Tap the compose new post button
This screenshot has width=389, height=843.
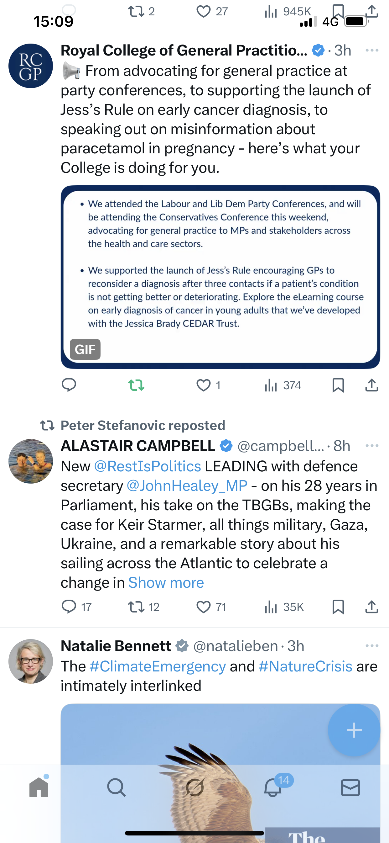[354, 730]
